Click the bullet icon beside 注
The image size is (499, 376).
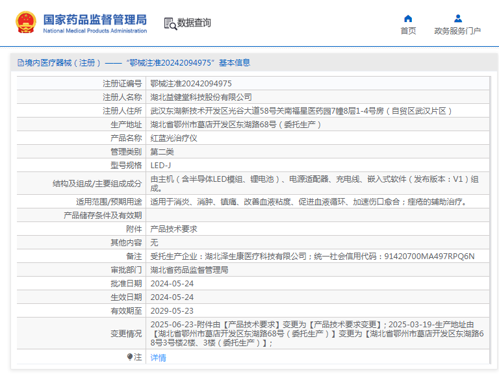pos(130,357)
